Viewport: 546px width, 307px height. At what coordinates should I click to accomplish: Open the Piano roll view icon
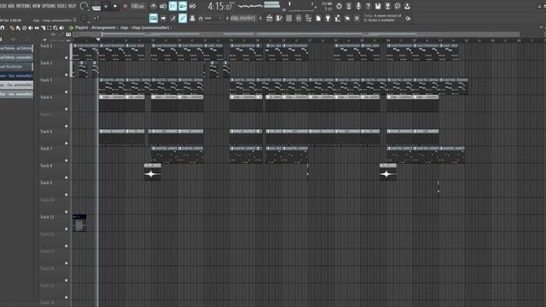click(x=279, y=18)
